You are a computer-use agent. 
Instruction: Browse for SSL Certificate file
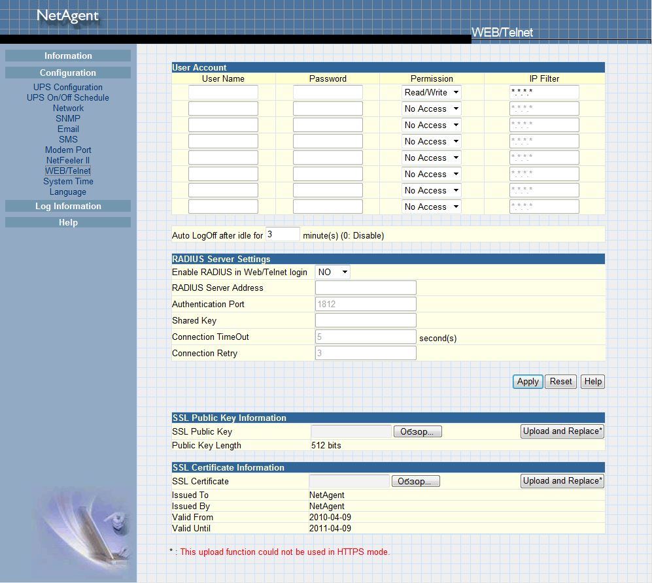415,481
